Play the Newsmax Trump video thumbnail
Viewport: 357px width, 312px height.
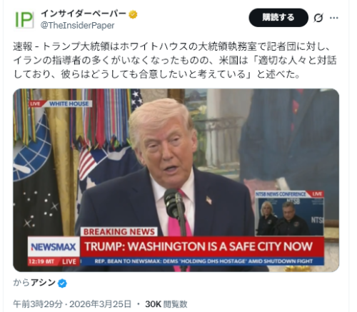176,180
